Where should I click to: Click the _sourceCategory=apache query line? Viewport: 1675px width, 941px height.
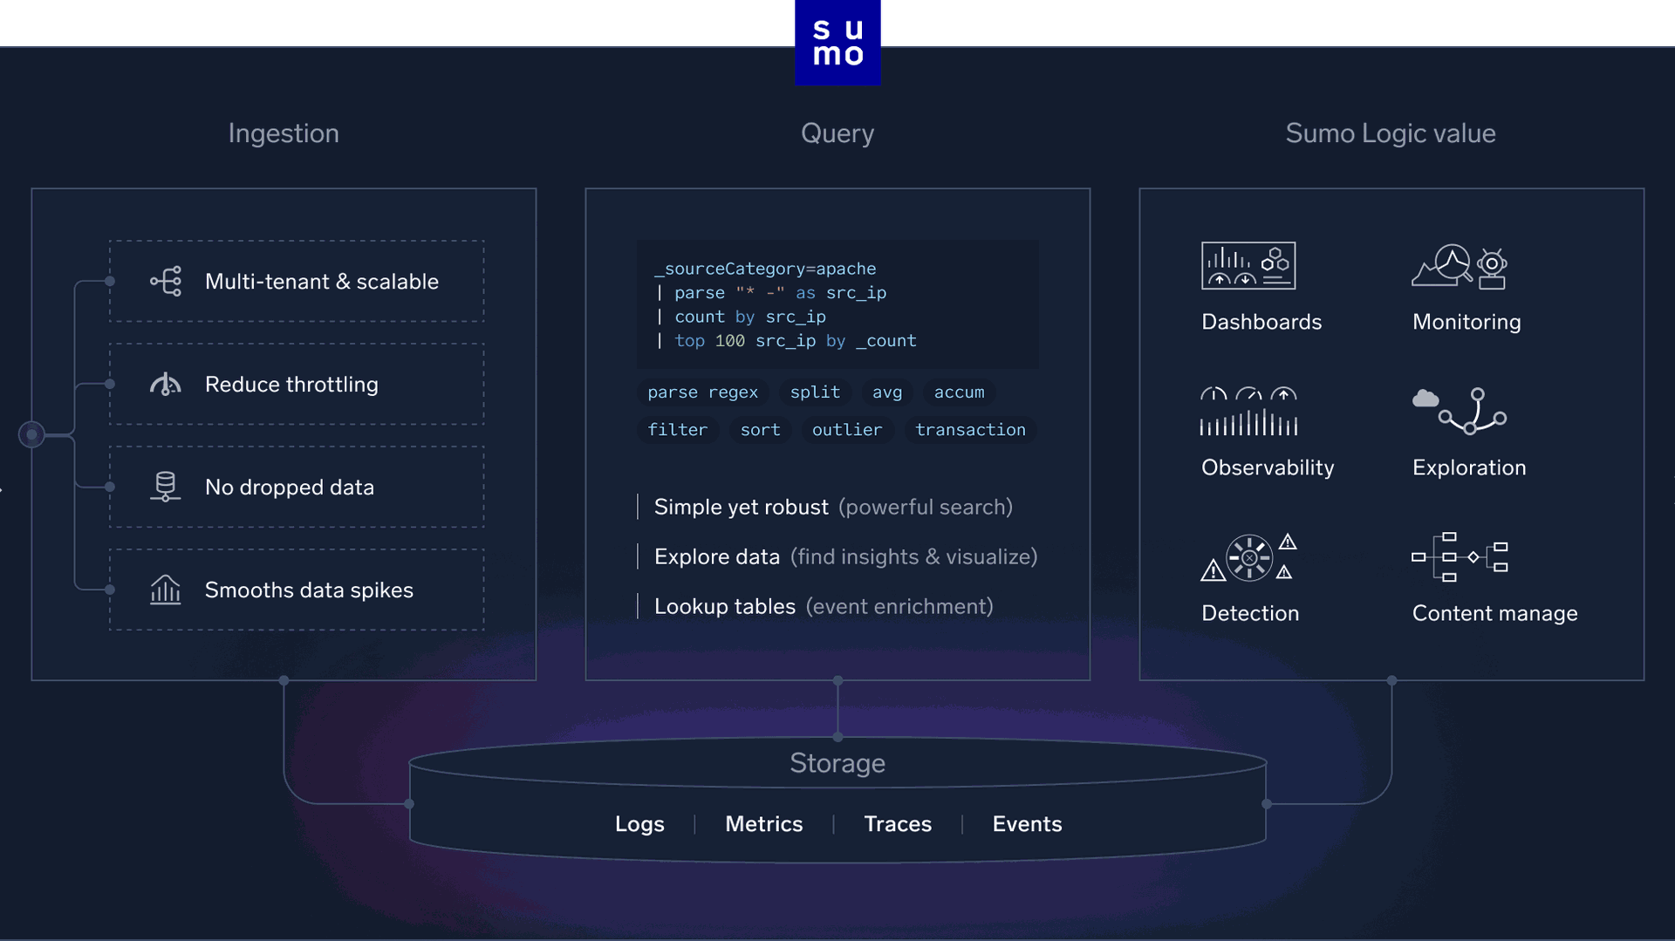(765, 269)
